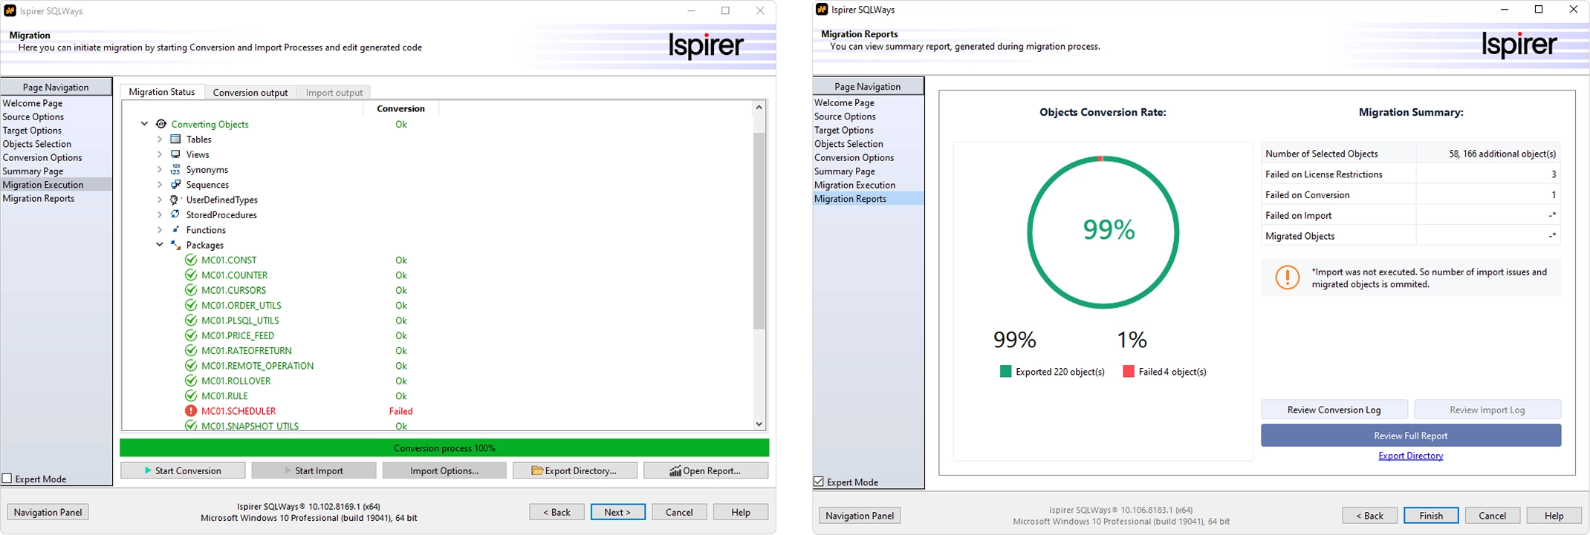Expand the Views tree node
Viewport: 1590px width, 535px height.
(160, 154)
